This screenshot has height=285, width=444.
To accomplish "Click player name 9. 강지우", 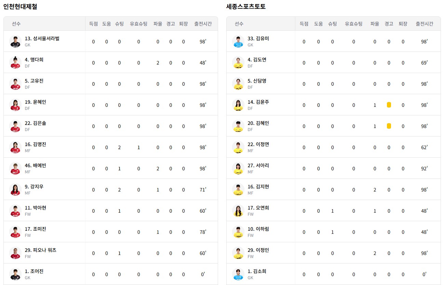I will pos(34,187).
